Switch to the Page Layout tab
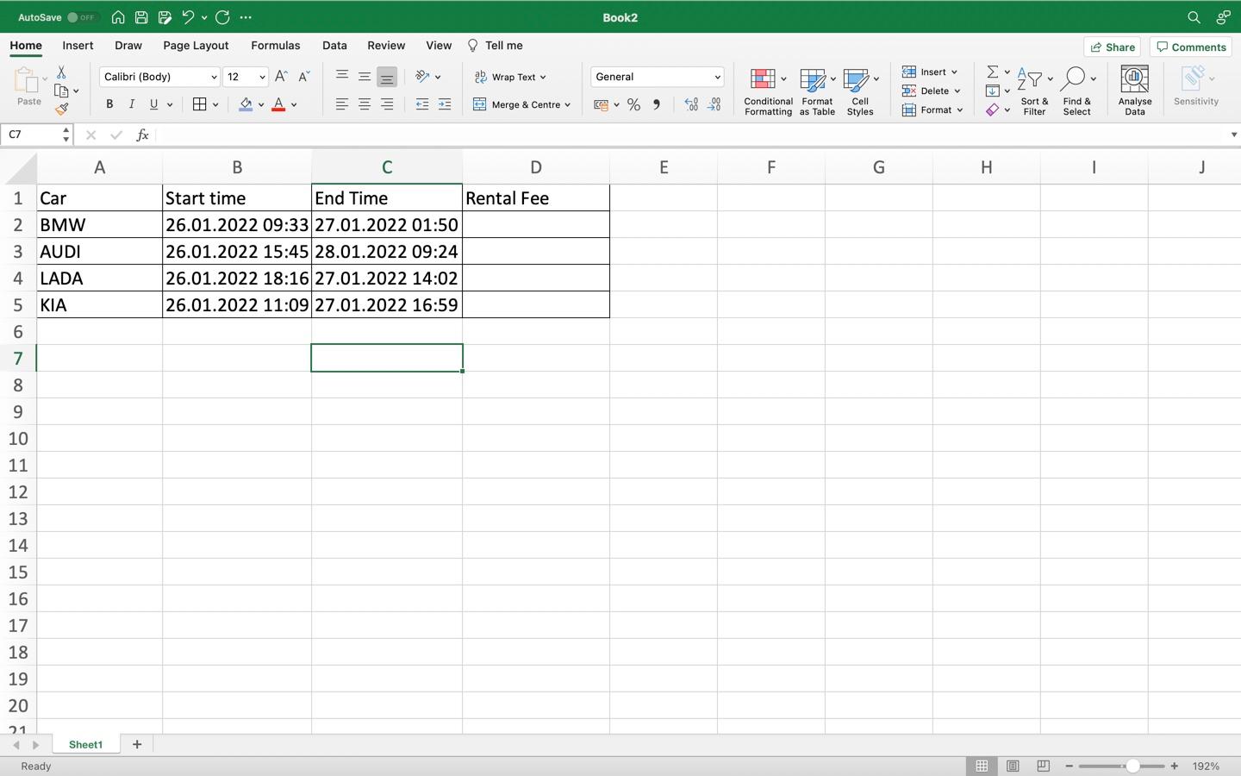Viewport: 1241px width, 776px height. click(196, 46)
